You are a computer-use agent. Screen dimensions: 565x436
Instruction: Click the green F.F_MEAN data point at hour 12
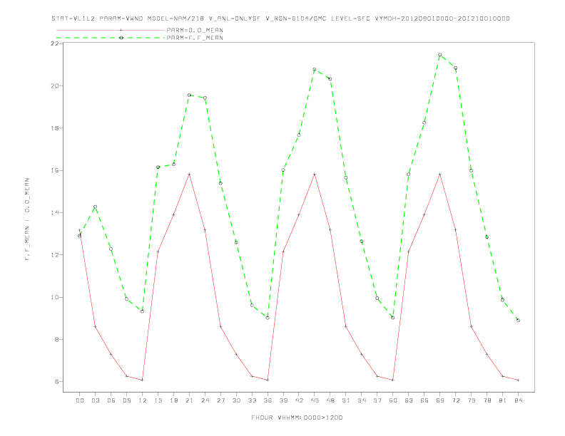click(x=143, y=311)
